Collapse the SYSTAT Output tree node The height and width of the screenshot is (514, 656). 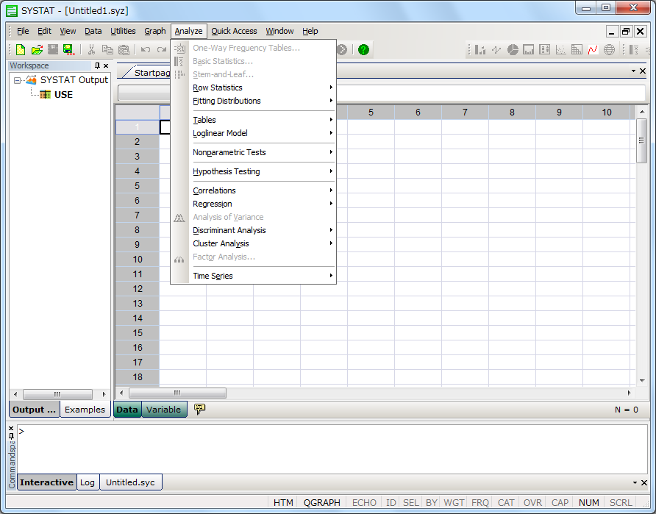tap(18, 79)
